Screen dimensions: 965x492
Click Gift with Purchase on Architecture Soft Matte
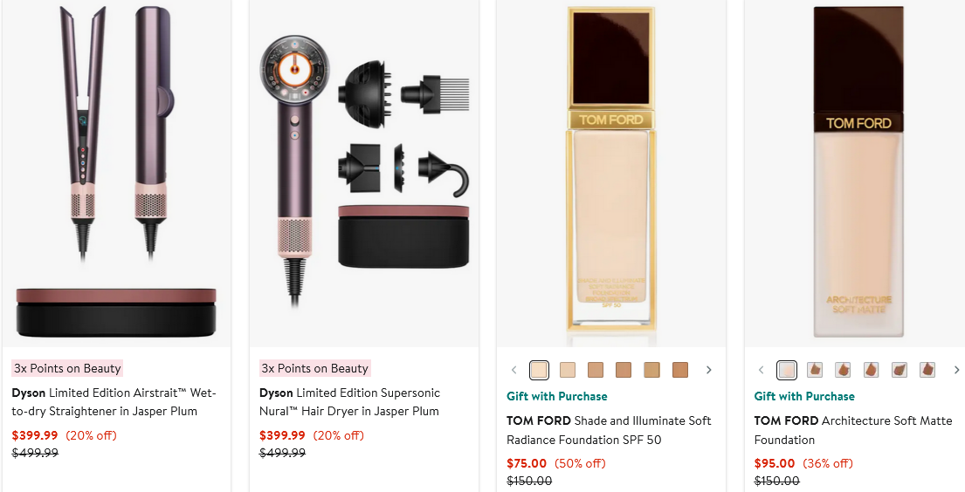[804, 396]
